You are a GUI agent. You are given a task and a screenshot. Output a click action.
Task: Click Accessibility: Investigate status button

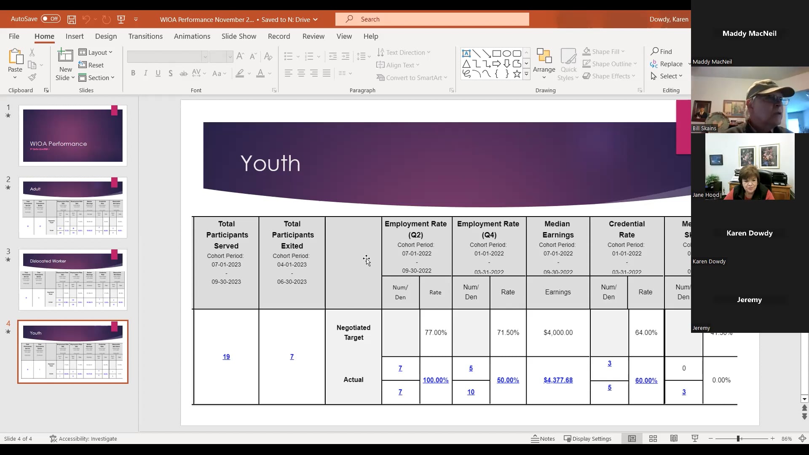click(83, 439)
